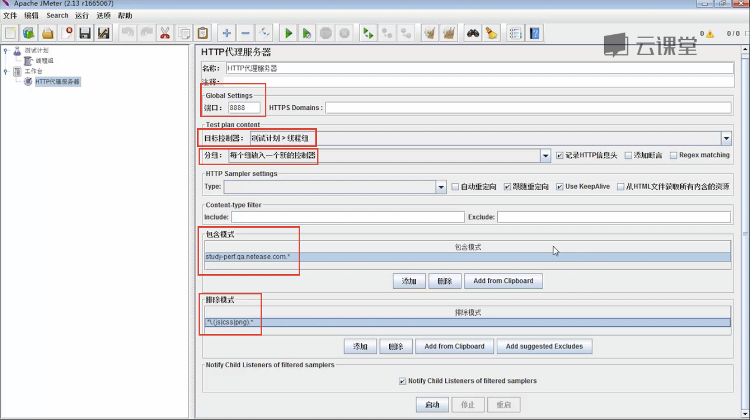This screenshot has height=420, width=750.
Task: Open Help with question mark icon
Action: 534,33
